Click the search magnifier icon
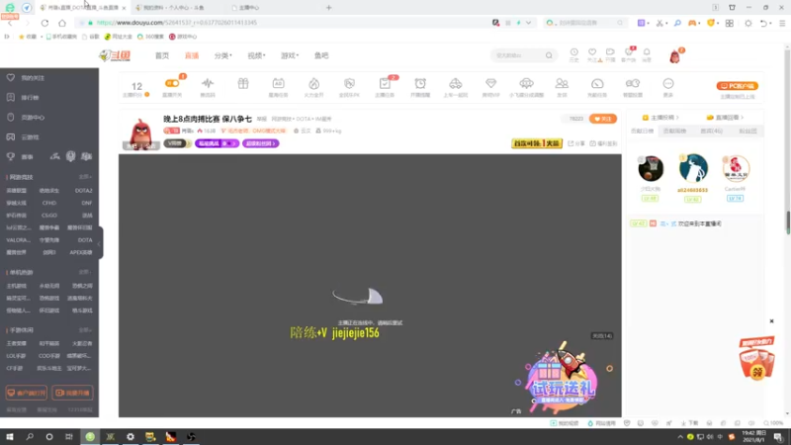 pyautogui.click(x=549, y=55)
